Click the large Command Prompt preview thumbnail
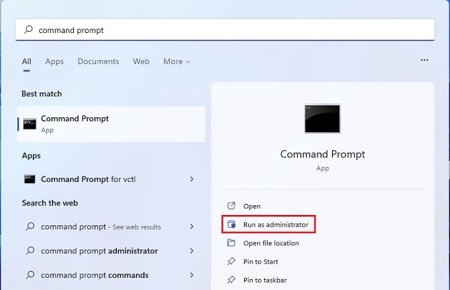450x290 pixels. [x=322, y=118]
